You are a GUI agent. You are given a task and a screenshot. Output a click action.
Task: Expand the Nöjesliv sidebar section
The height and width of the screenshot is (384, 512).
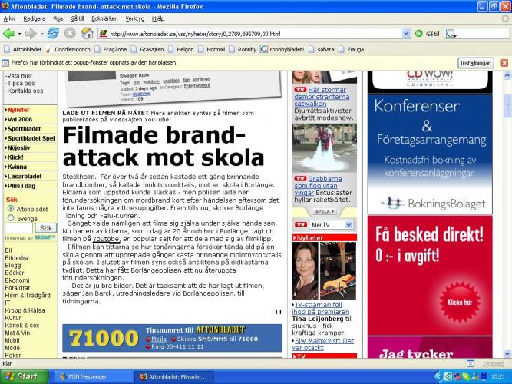click(x=18, y=147)
